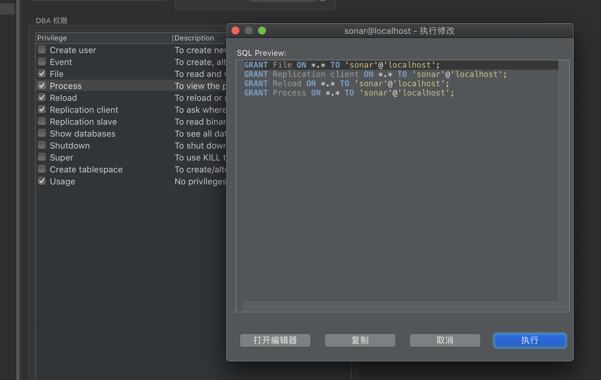Uncheck the File privilege
601x380 pixels.
42,73
